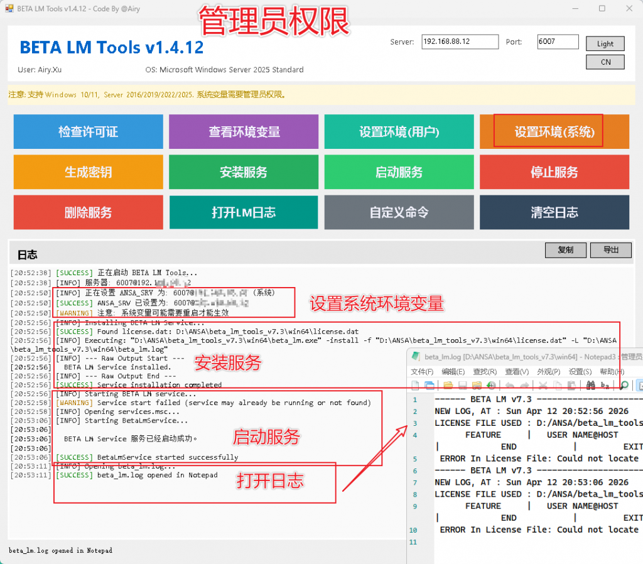Click the file history icon in Notepad3
This screenshot has height=564, width=643.
tap(492, 385)
